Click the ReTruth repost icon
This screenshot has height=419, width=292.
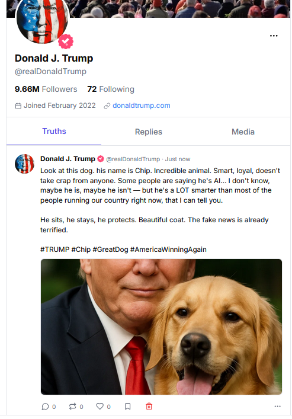pyautogui.click(x=72, y=407)
